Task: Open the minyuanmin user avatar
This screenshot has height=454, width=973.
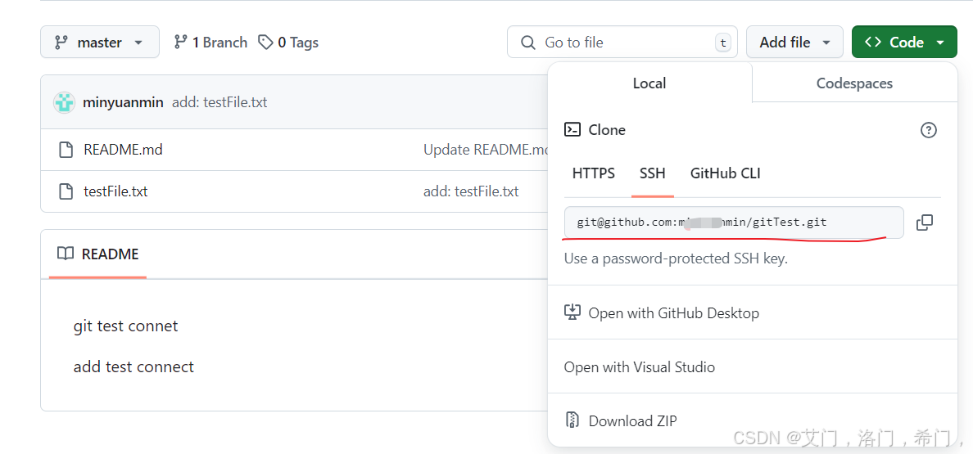Action: (x=64, y=102)
